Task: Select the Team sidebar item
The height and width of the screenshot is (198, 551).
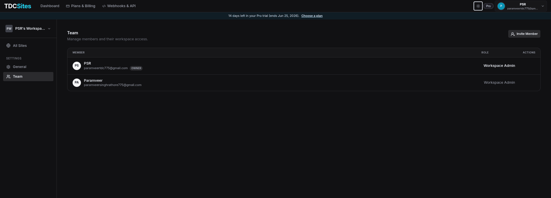Action: 28,77
